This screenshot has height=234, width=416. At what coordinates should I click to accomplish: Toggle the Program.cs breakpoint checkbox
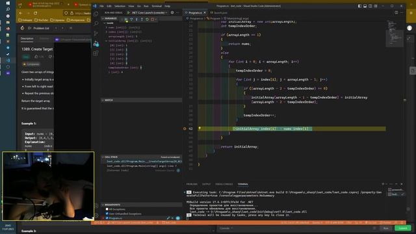pos(107,218)
